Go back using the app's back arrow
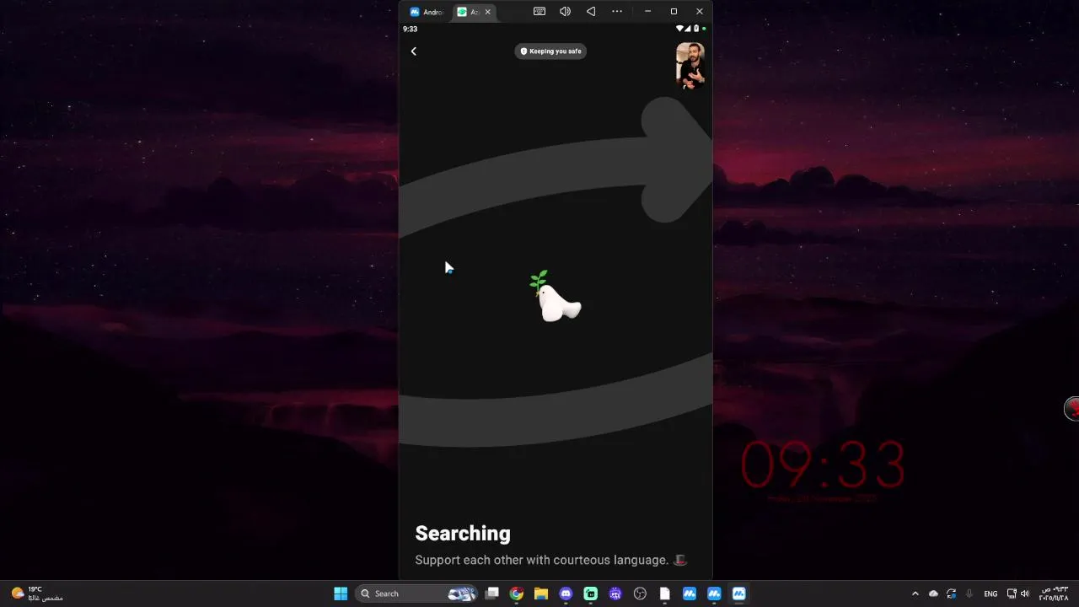 coord(413,51)
